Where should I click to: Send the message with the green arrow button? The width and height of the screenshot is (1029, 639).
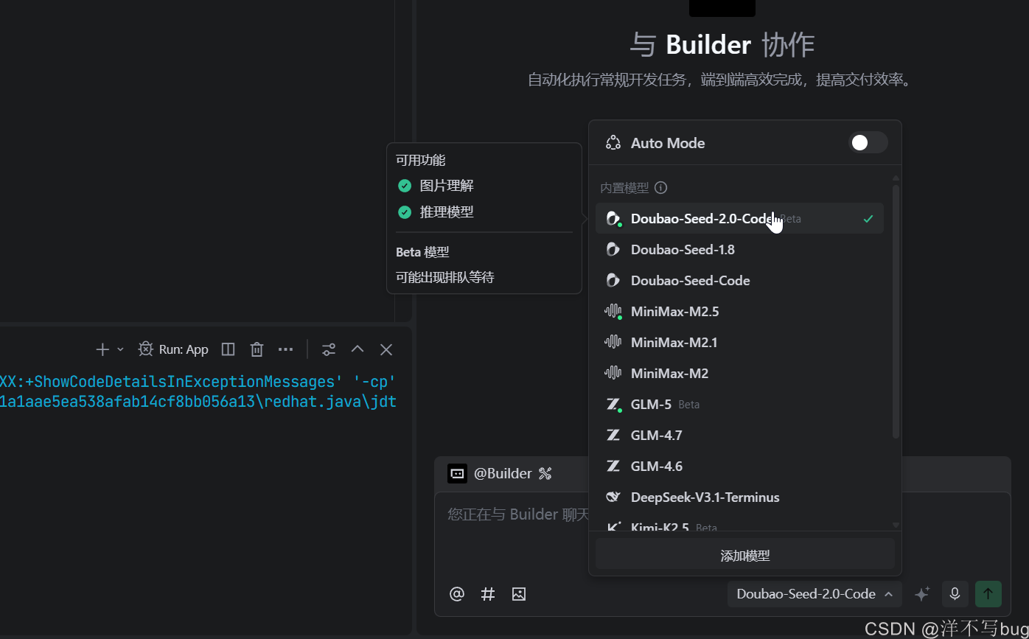[x=988, y=594]
